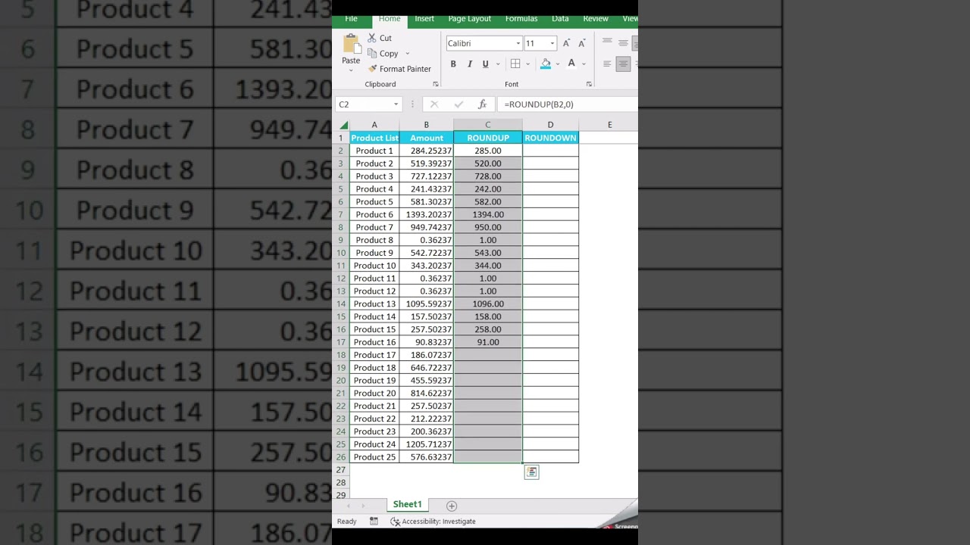Image resolution: width=970 pixels, height=545 pixels.
Task: Open the Quick Analysis icon below table
Action: tap(531, 472)
